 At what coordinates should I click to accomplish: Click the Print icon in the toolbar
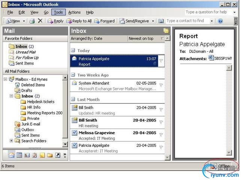click(x=32, y=21)
